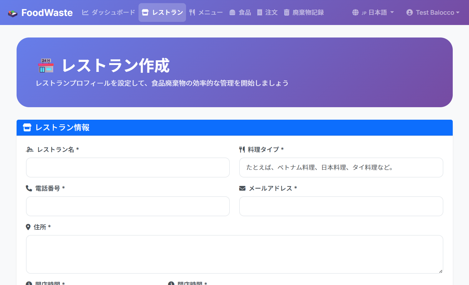Click the FoodWaste logo icon
Screen dimensions: 469x285
[13, 13]
